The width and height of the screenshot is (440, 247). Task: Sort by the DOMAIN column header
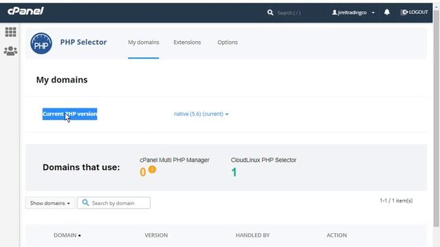click(x=67, y=235)
